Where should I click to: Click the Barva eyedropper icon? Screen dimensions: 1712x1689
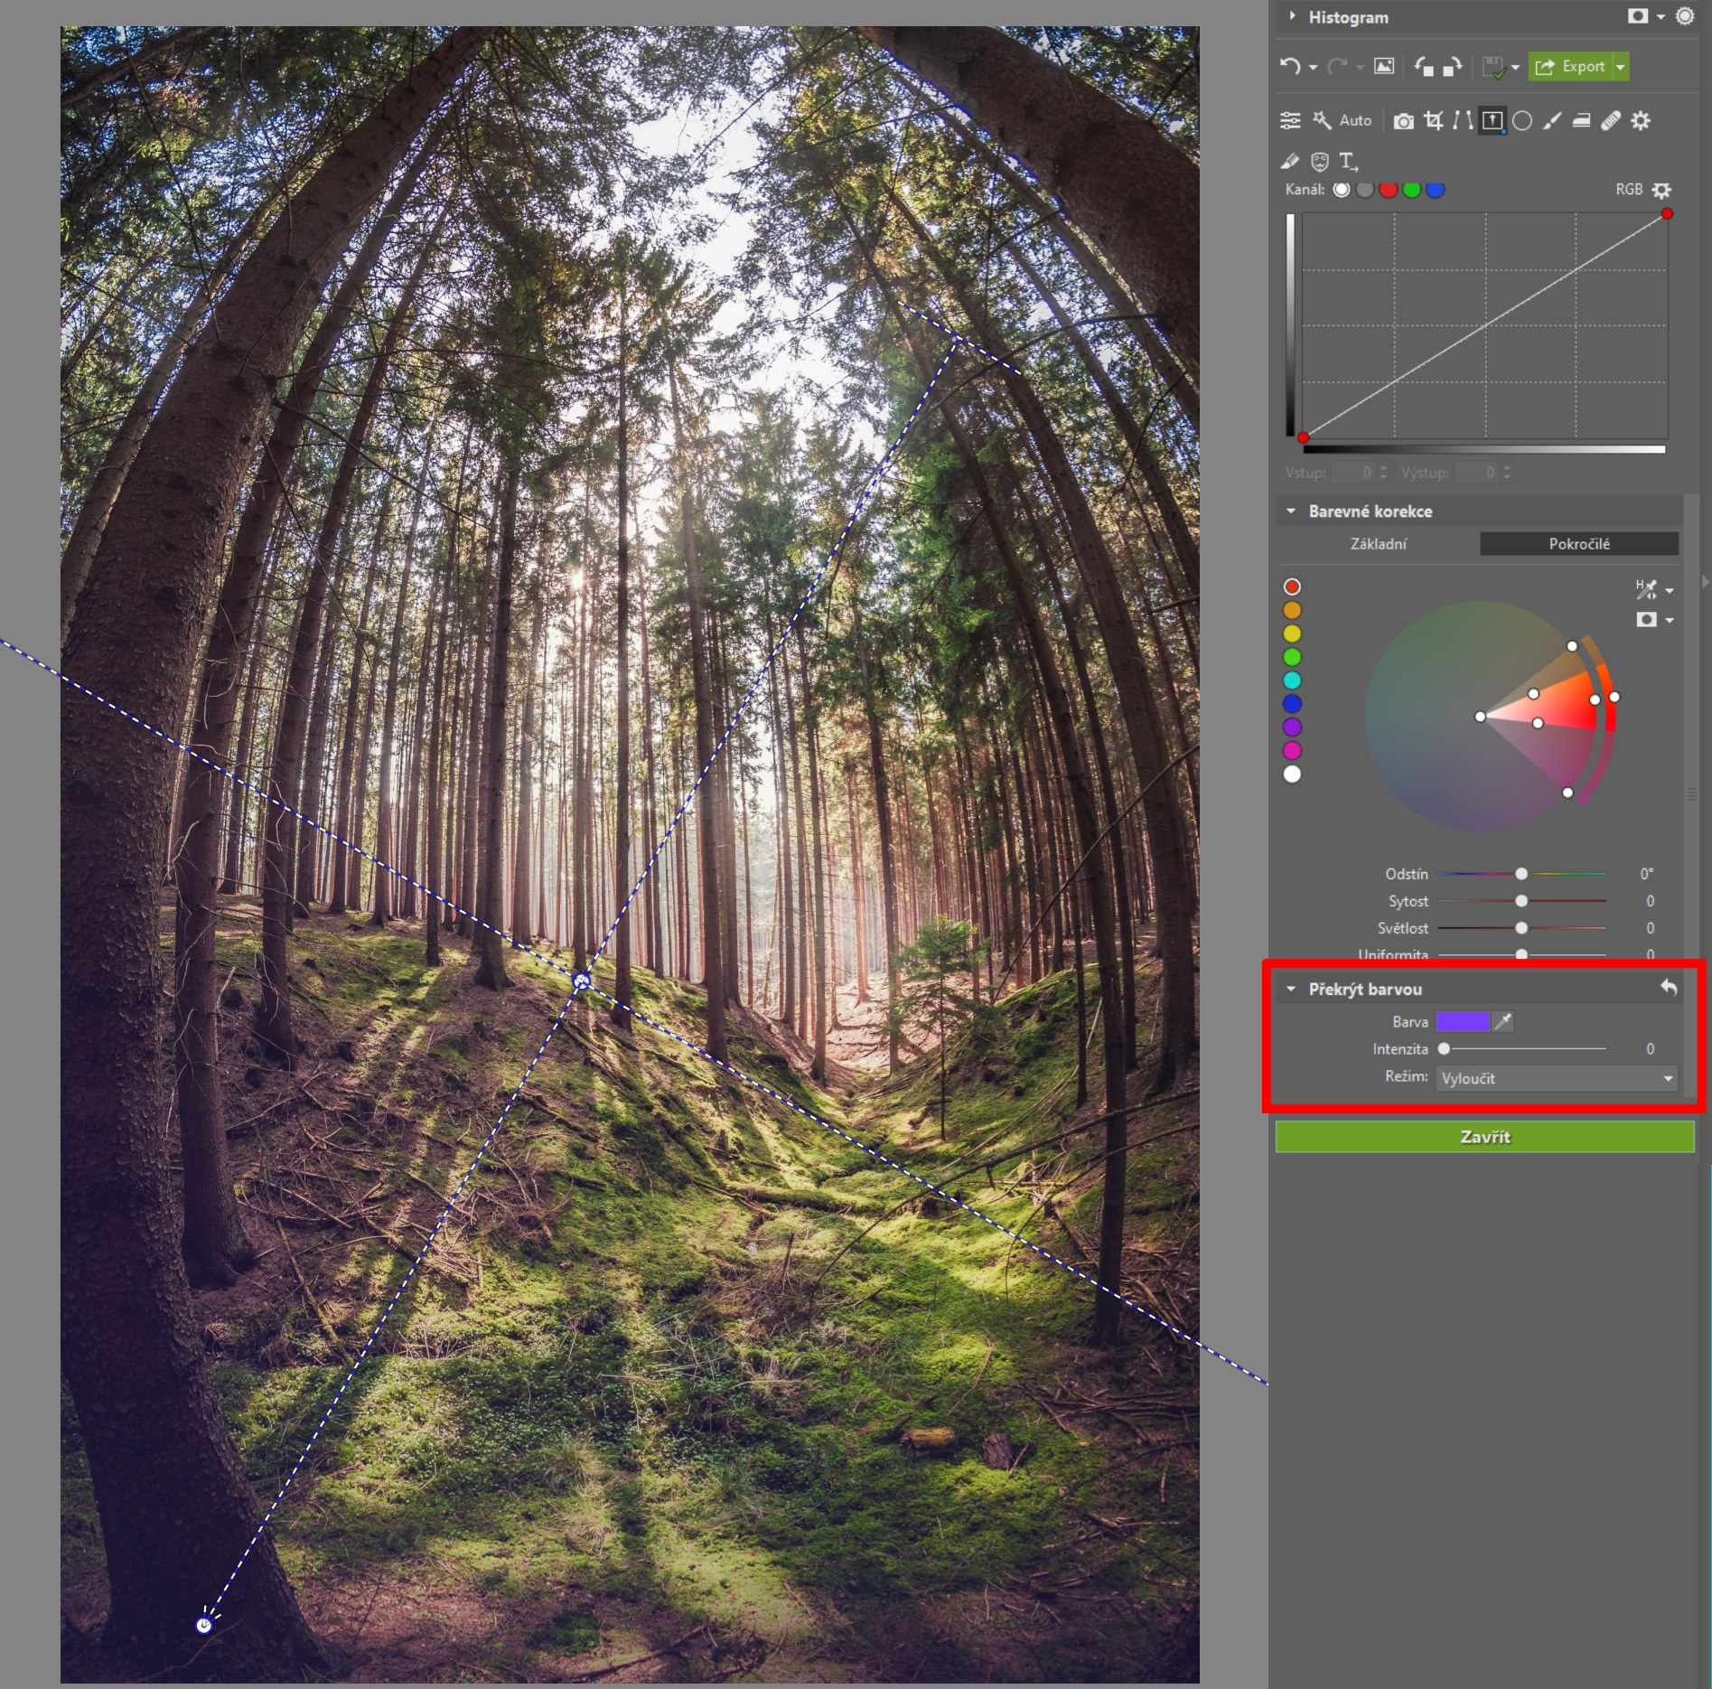(x=1503, y=1021)
